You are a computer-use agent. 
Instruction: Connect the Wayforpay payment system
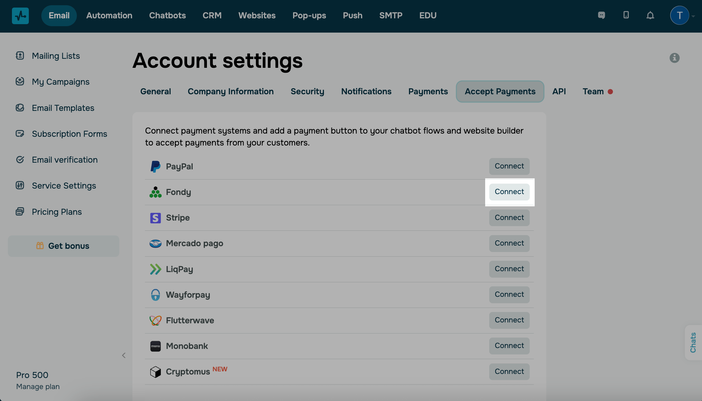pos(509,294)
